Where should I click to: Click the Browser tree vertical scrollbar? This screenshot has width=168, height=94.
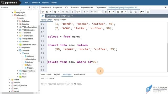[x=39, y=44]
